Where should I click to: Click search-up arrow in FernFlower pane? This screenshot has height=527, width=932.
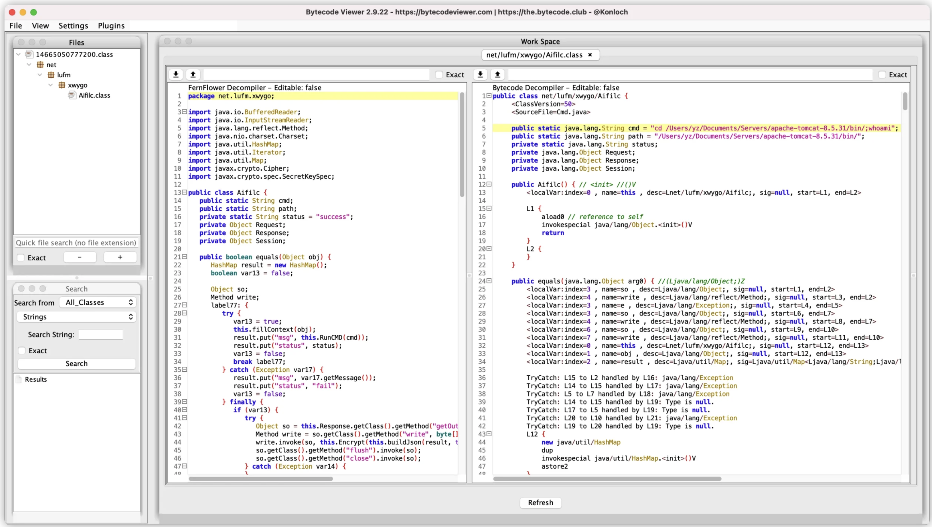point(193,75)
